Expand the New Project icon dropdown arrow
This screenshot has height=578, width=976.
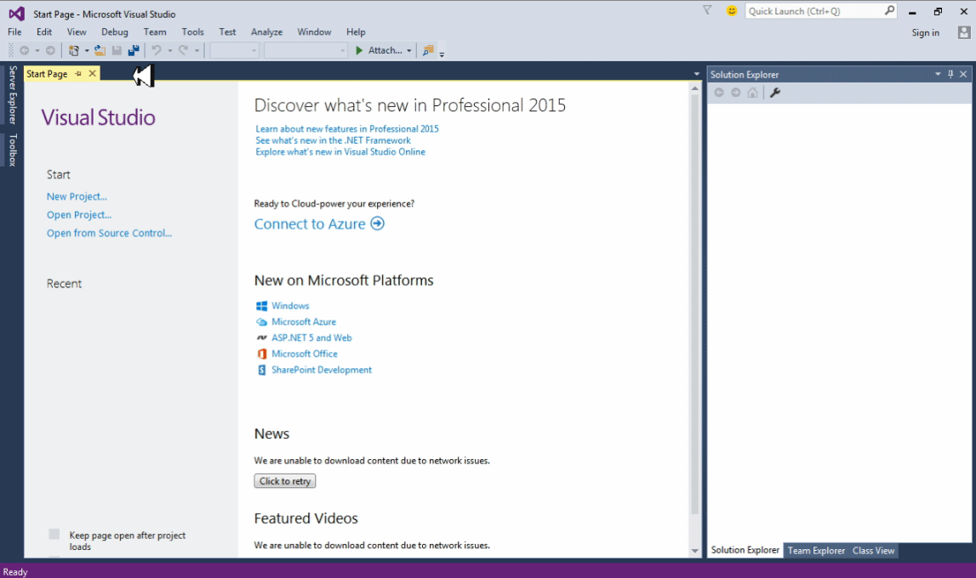(86, 51)
